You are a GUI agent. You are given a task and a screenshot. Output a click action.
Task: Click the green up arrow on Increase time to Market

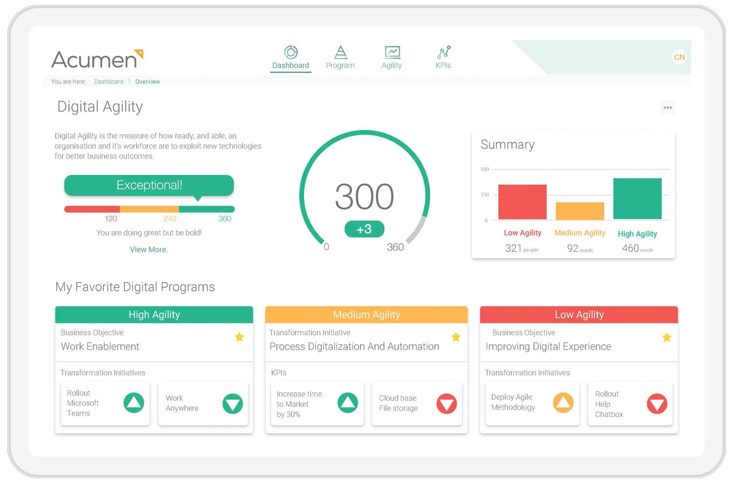pos(348,403)
